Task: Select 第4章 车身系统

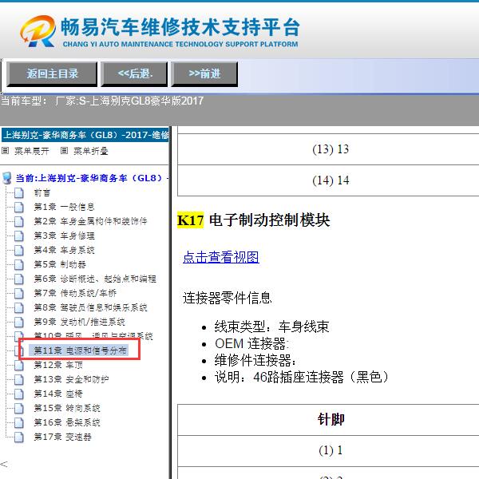Action: click(64, 250)
